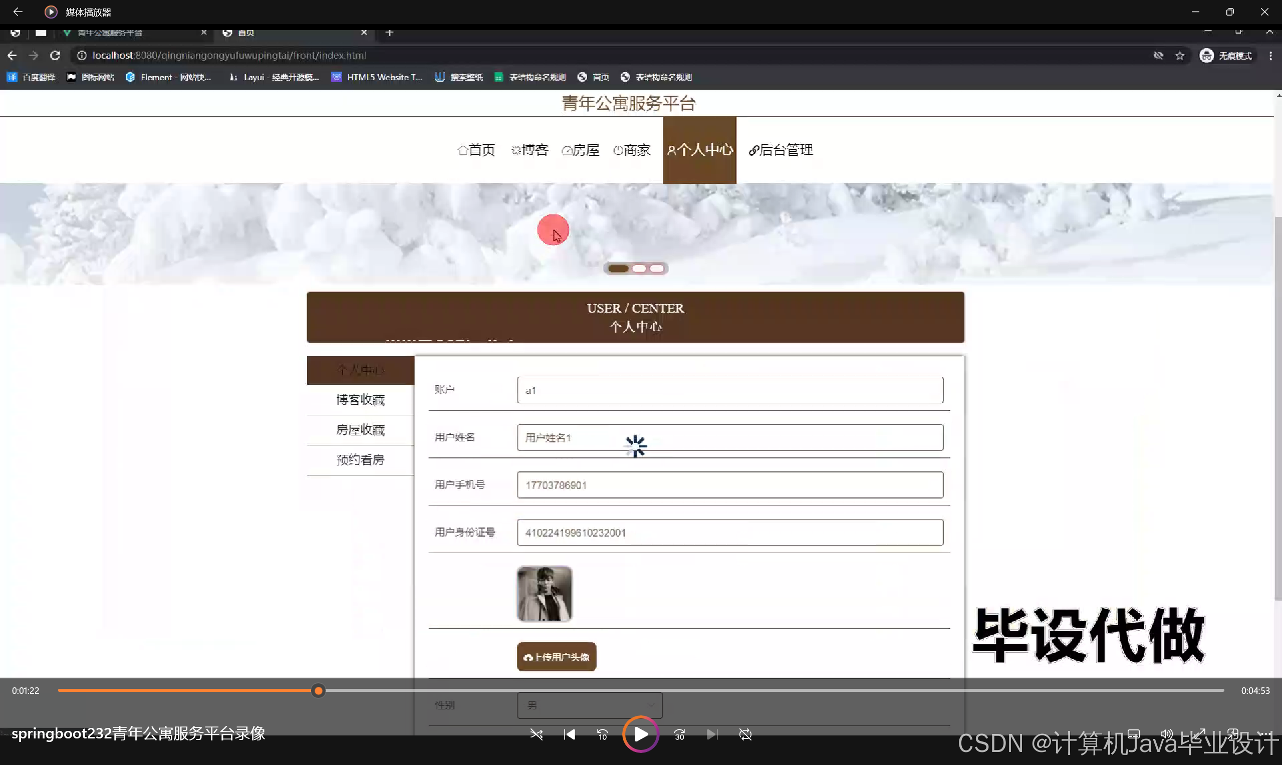Open 博客收藏 in sidebar
The height and width of the screenshot is (765, 1282).
click(x=360, y=400)
